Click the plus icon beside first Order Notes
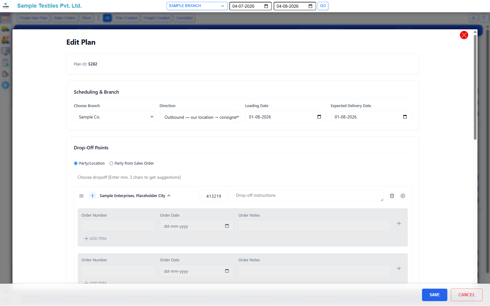Viewport: 490px width, 306px height. click(x=399, y=223)
